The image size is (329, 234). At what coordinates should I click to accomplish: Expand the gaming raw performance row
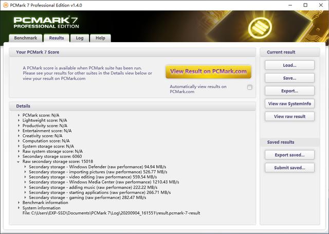point(25,197)
